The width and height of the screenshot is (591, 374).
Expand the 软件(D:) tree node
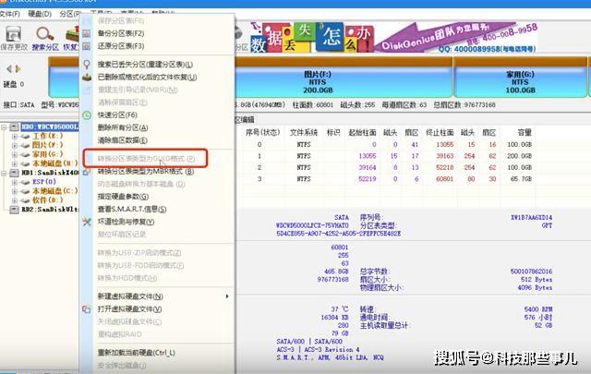15,200
